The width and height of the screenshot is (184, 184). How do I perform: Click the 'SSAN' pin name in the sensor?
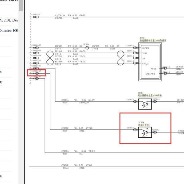click(145, 53)
